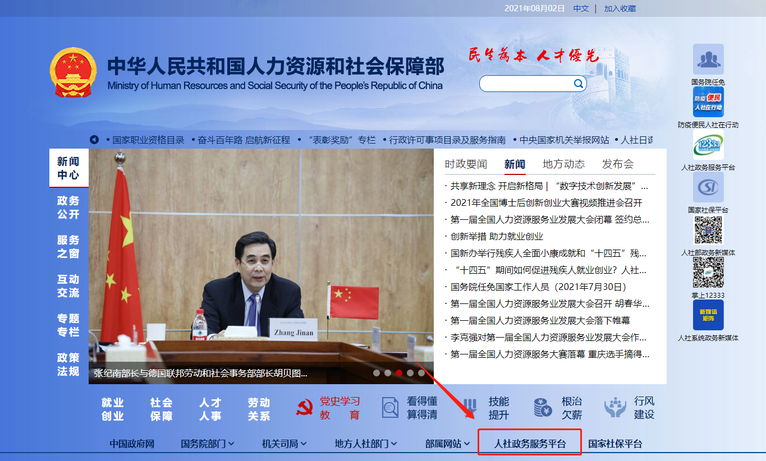Expand the 国务院部门 dropdown
Viewport: 766px width, 461px height.
208,444
